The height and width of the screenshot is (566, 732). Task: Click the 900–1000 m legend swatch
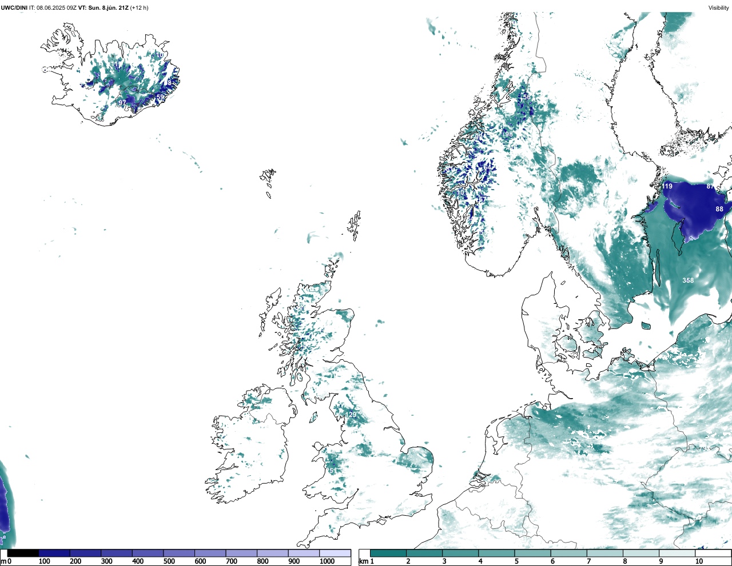304,553
